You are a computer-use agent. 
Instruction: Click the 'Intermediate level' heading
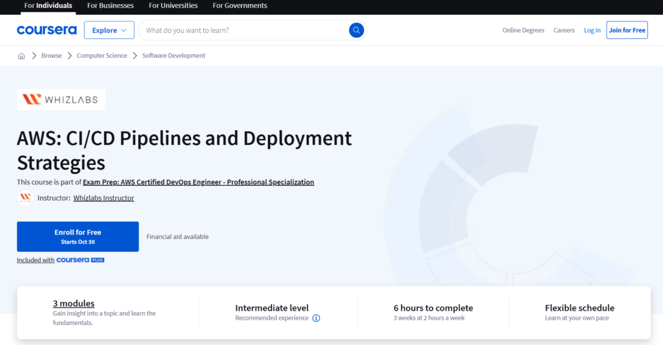(272, 308)
